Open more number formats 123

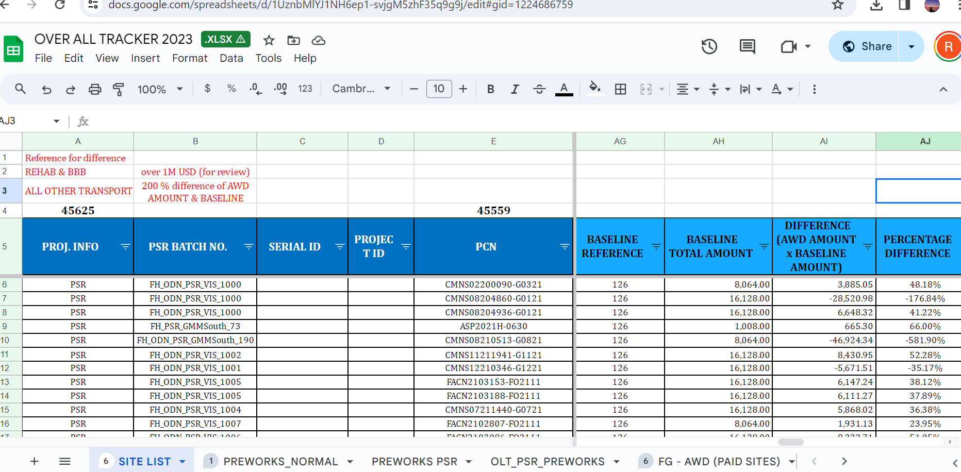(305, 89)
